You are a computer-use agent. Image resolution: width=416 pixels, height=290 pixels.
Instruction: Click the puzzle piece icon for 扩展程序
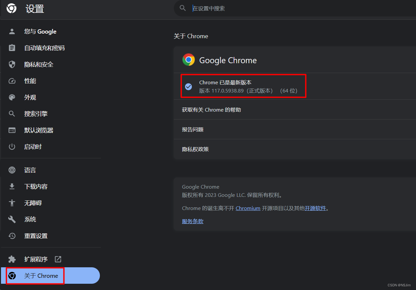point(12,259)
